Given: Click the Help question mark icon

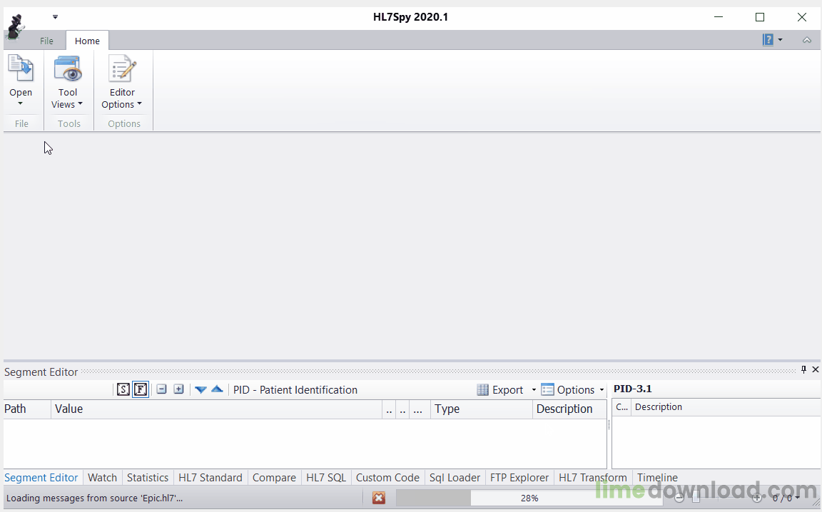Looking at the screenshot, I should (x=768, y=40).
